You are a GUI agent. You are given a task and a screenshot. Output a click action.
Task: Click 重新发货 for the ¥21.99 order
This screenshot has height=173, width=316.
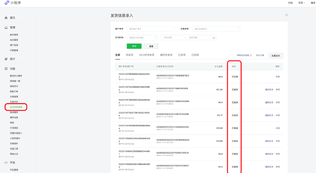point(269,89)
